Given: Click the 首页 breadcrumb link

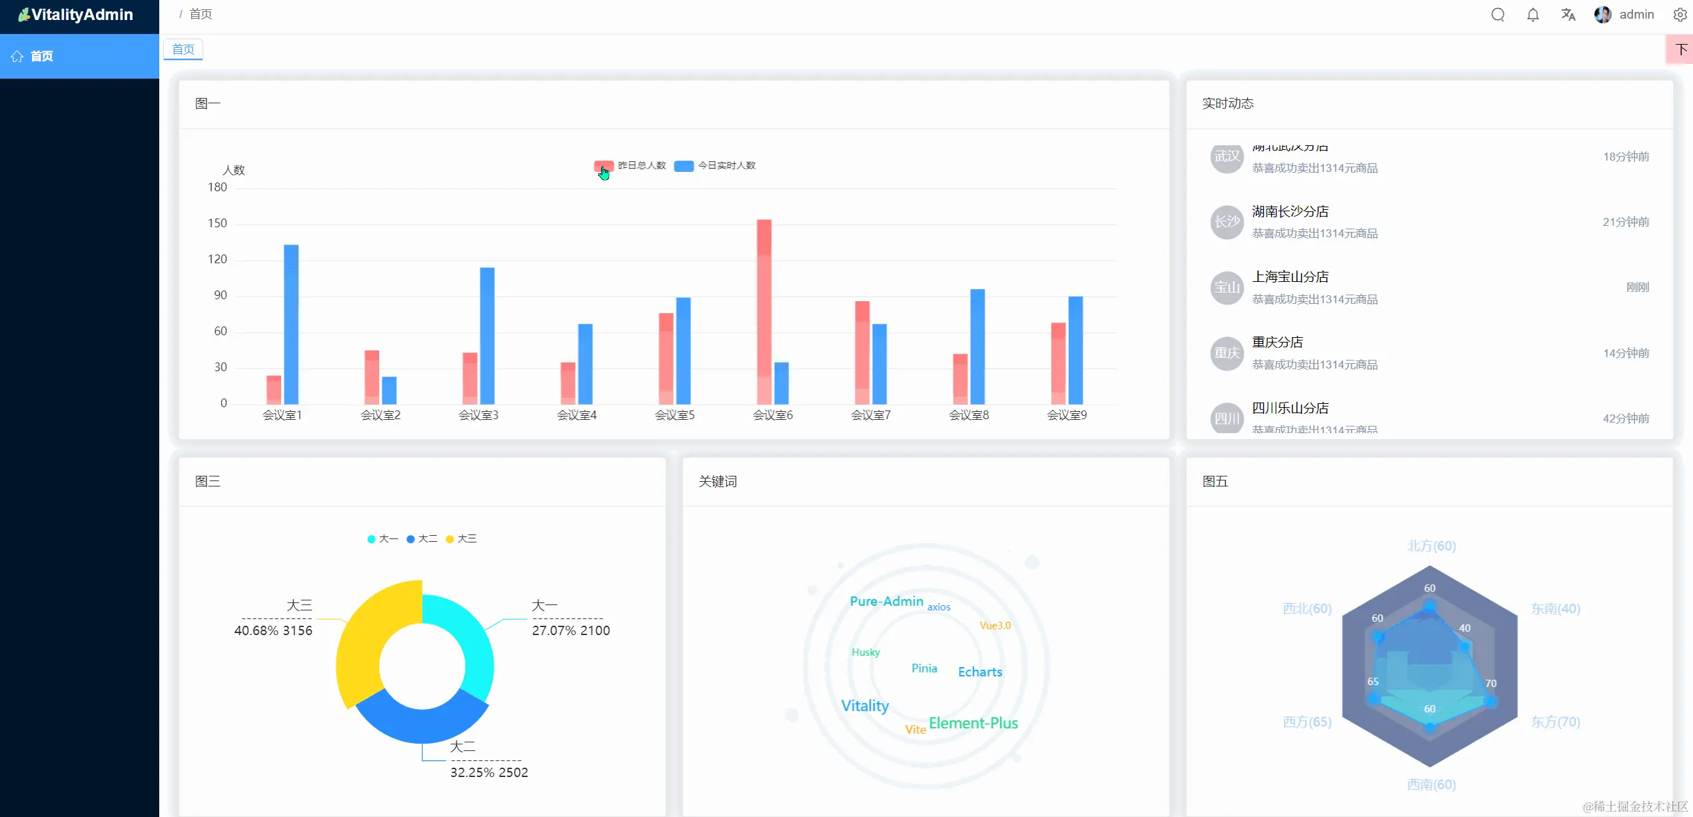Looking at the screenshot, I should 201,14.
